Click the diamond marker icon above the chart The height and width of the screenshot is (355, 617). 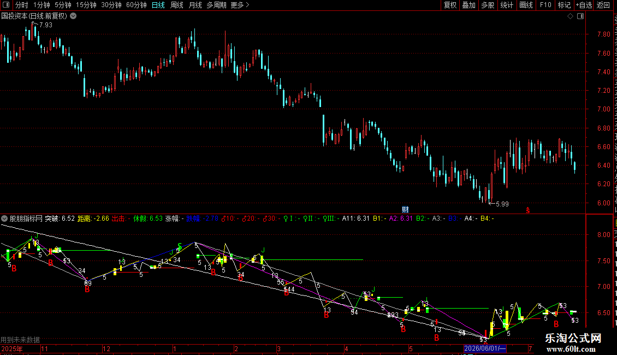tap(570, 16)
